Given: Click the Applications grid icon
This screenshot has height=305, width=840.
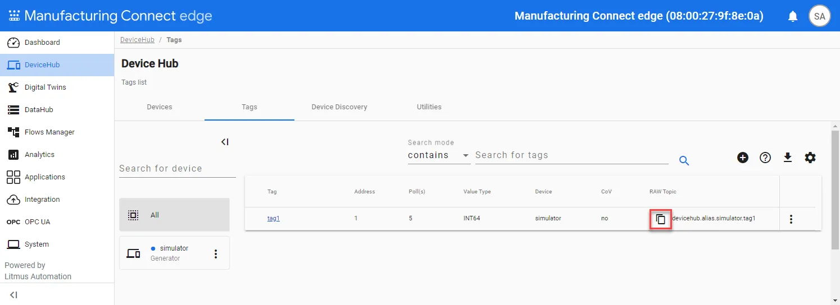Looking at the screenshot, I should point(13,177).
